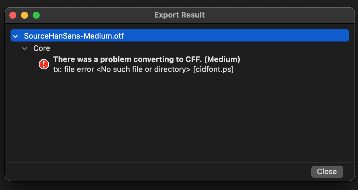Click '(Medium)' in the error heading
The height and width of the screenshot is (190, 358).
coord(222,59)
